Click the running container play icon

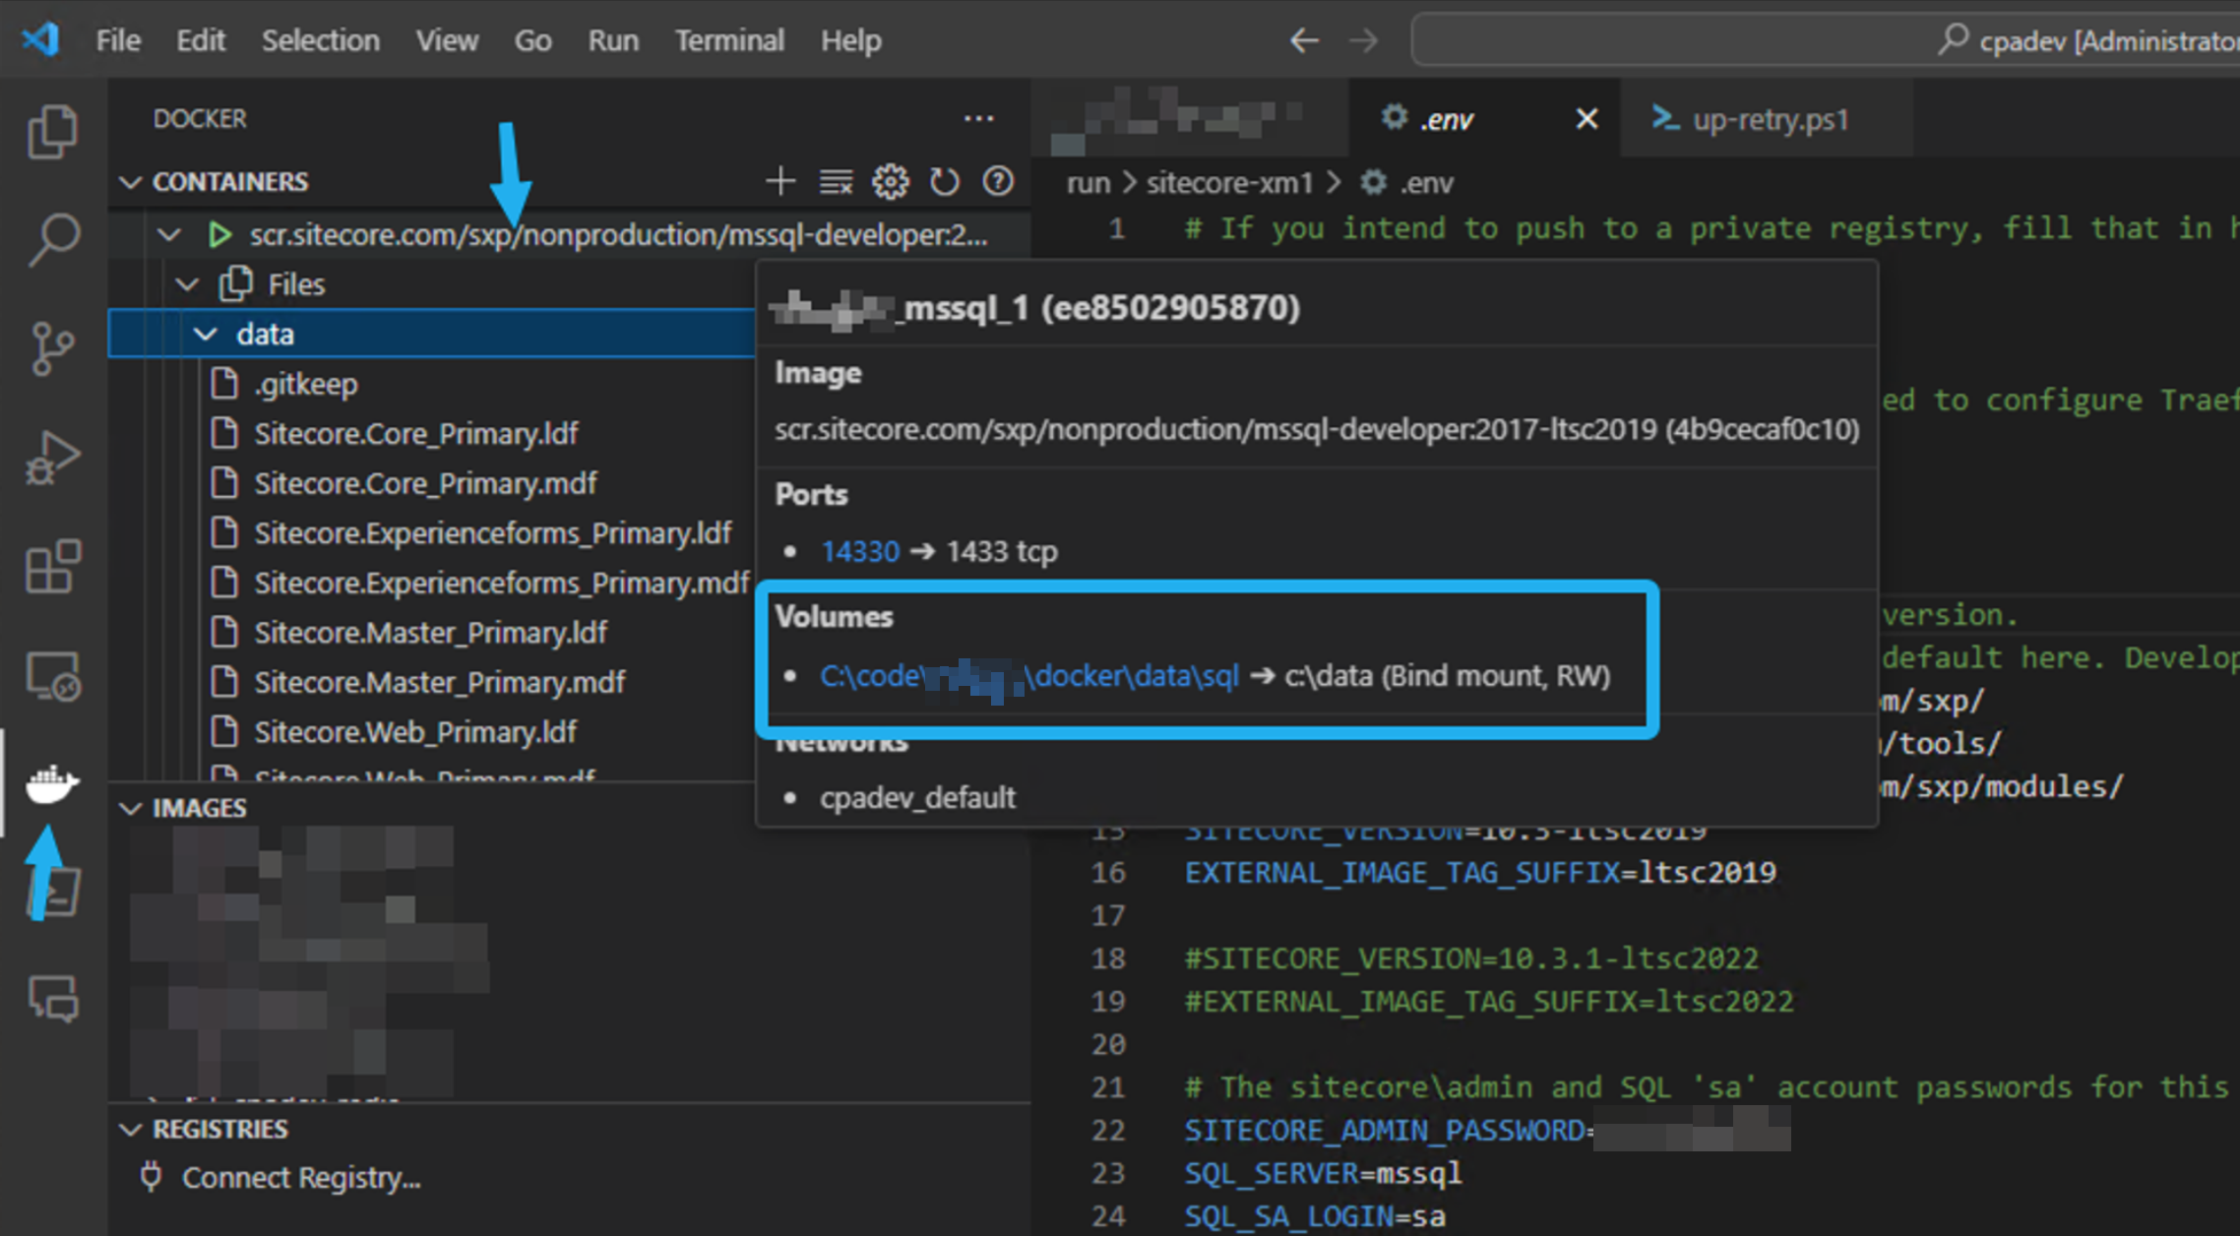point(219,235)
